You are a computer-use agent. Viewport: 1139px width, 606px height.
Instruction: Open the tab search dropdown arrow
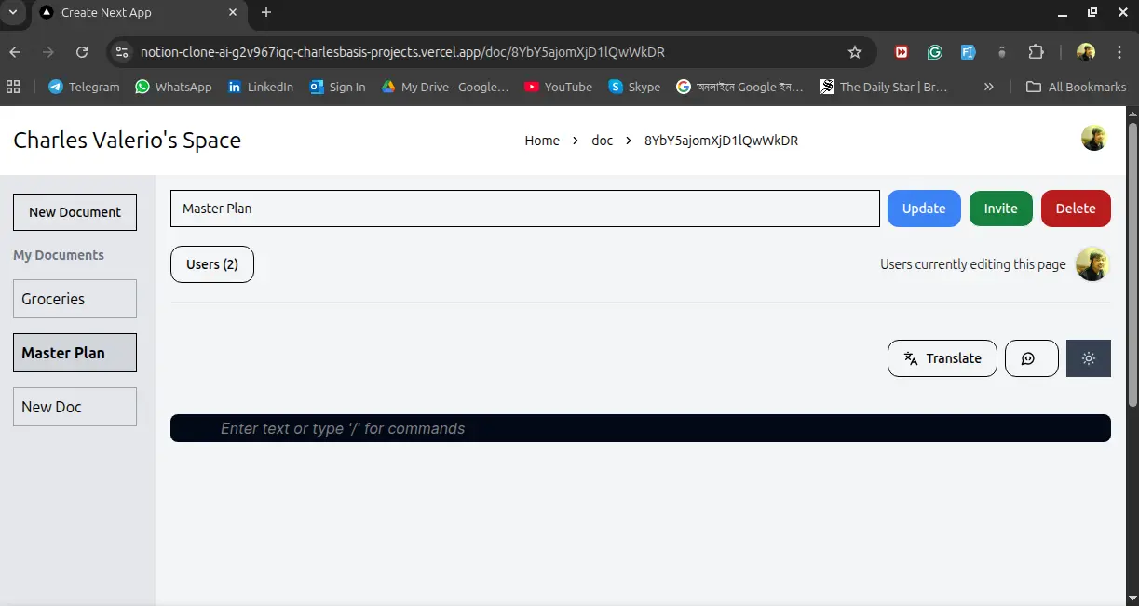click(14, 13)
